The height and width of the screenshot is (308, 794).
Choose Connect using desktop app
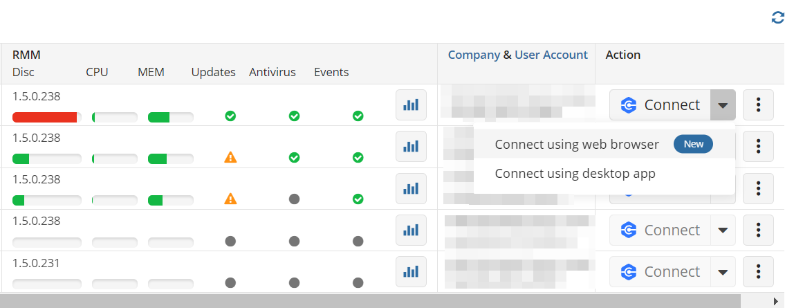pyautogui.click(x=575, y=173)
